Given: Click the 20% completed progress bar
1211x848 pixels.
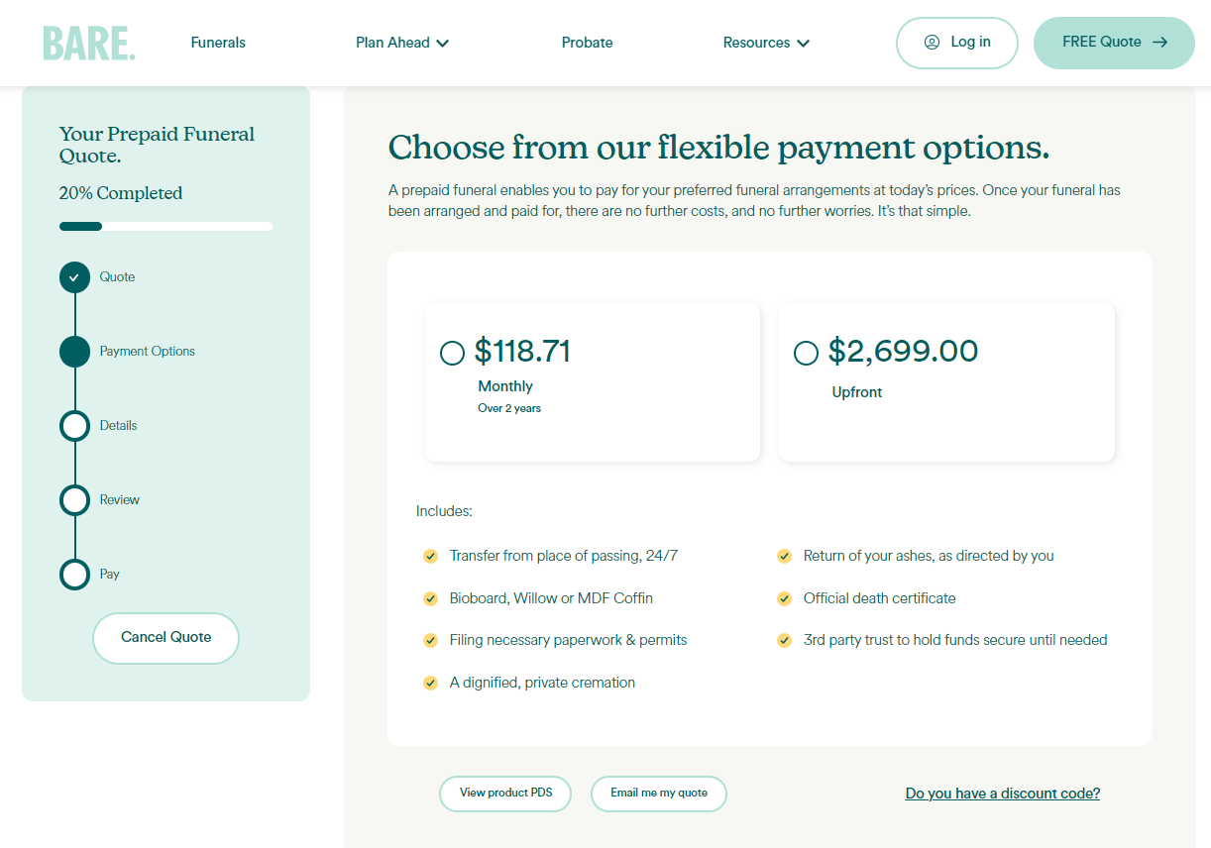Looking at the screenshot, I should [165, 226].
